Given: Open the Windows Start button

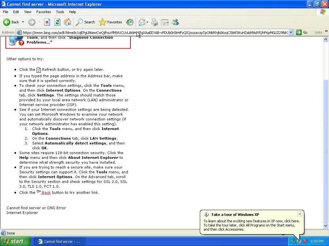Looking at the screenshot, I should [15, 242].
